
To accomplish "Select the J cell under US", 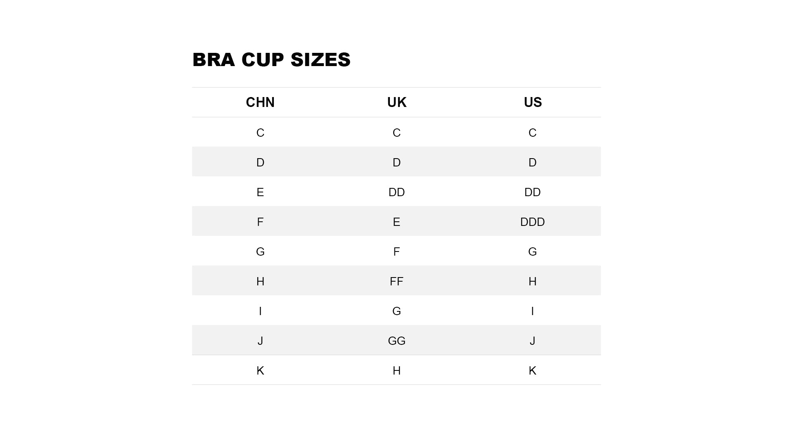I will 532,341.
